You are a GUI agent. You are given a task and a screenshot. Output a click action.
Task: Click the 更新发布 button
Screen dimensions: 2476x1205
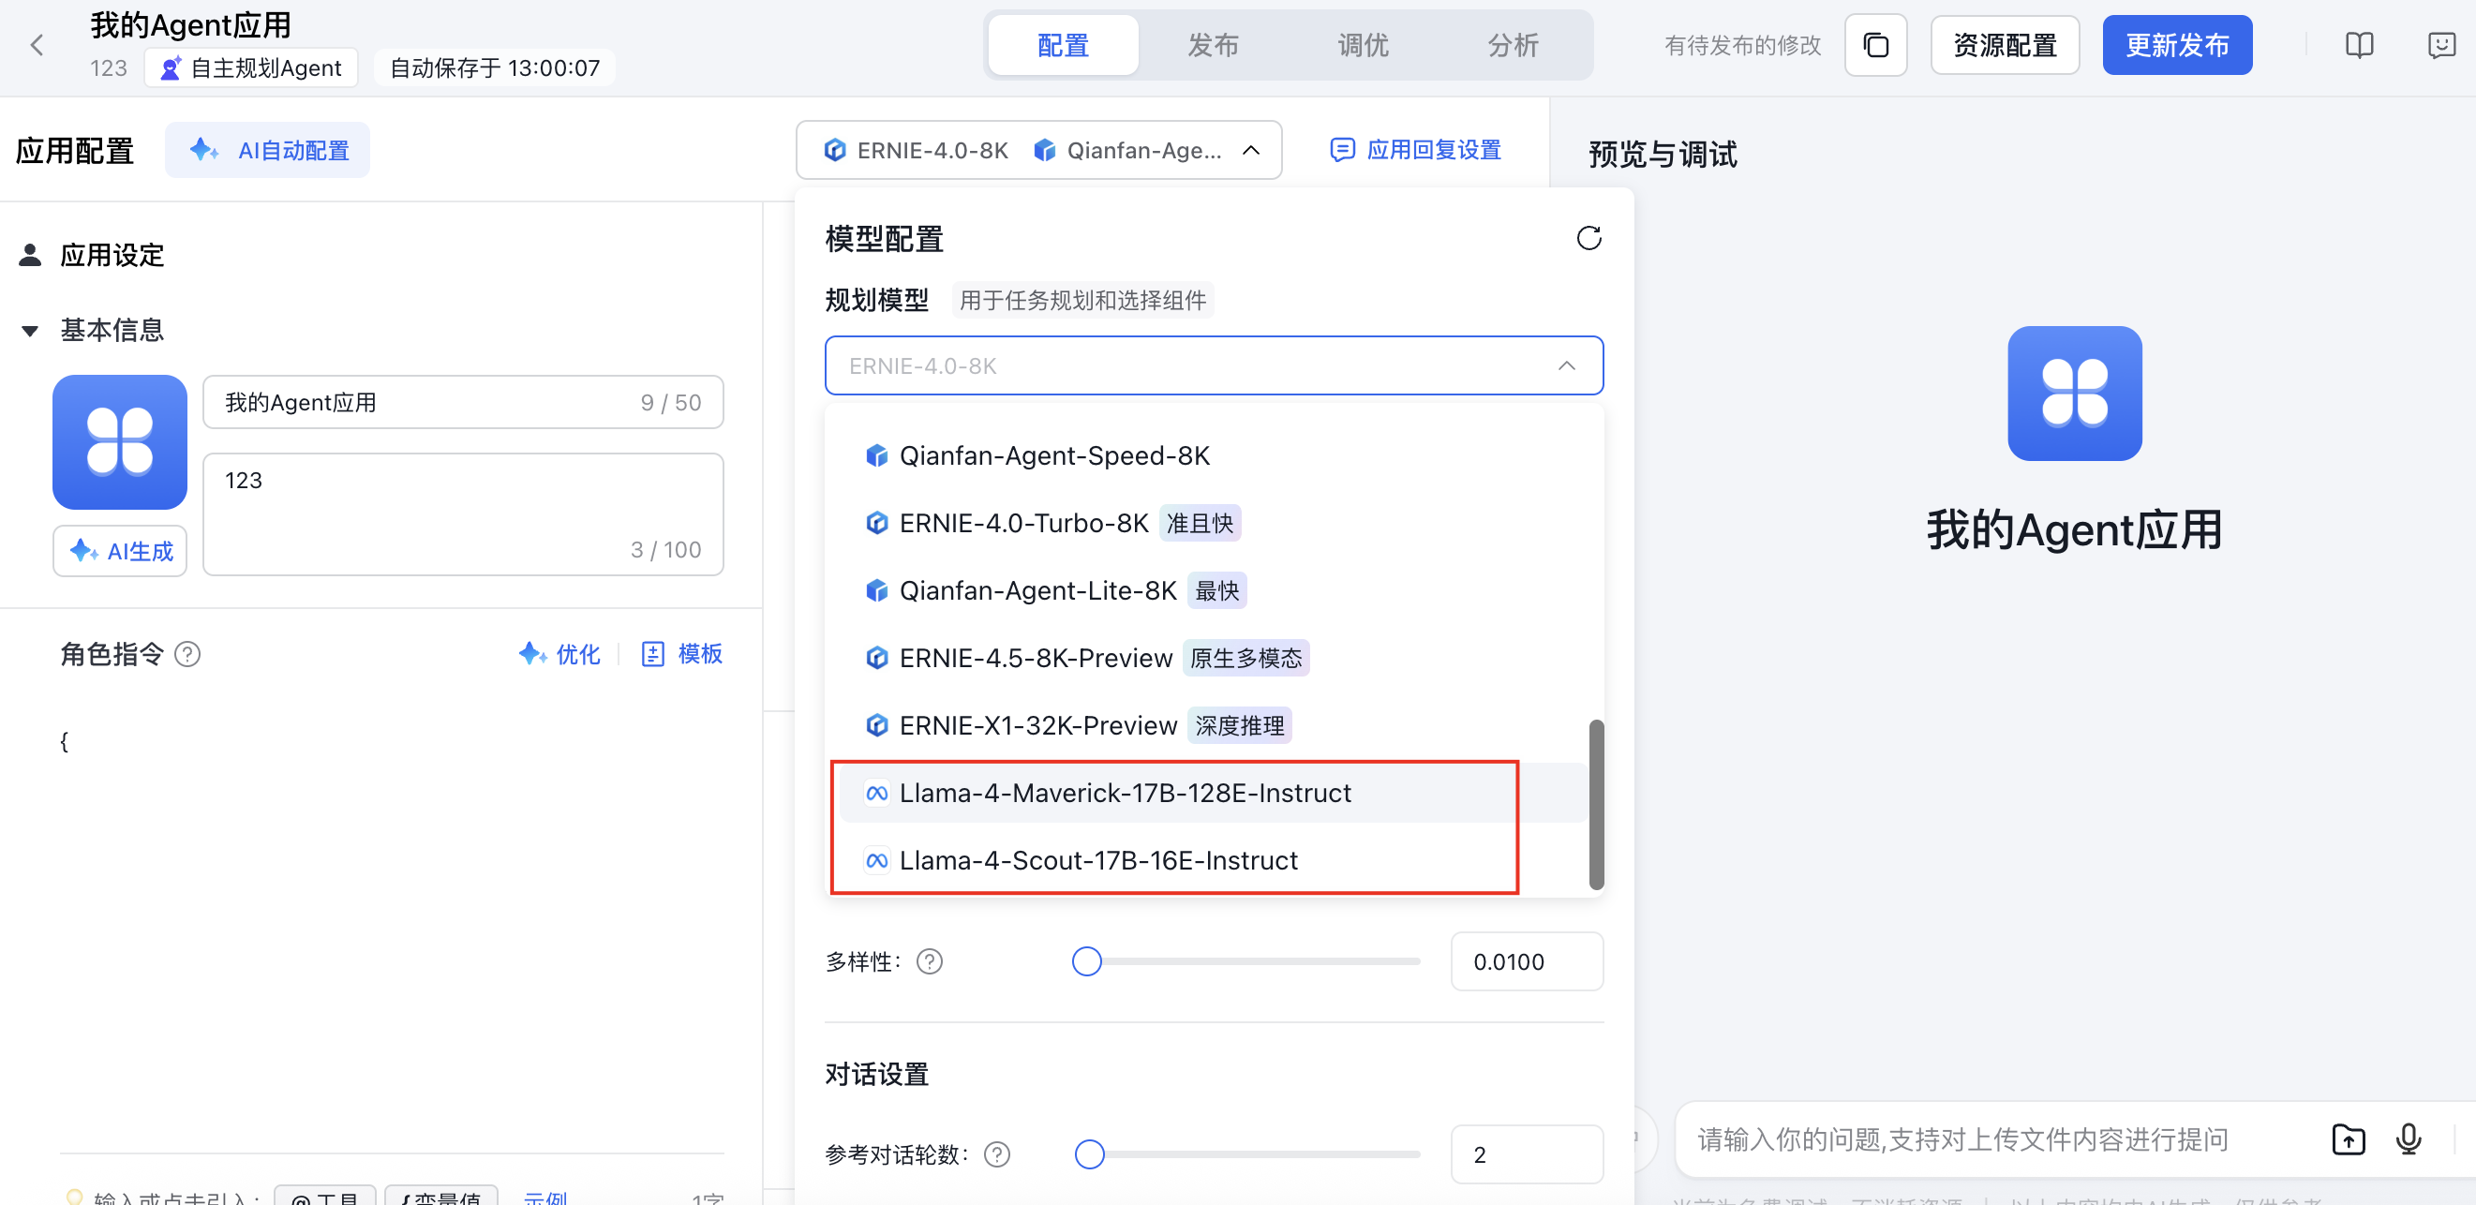tap(2176, 45)
